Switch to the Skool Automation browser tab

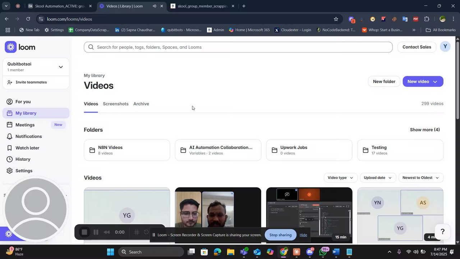(x=60, y=6)
